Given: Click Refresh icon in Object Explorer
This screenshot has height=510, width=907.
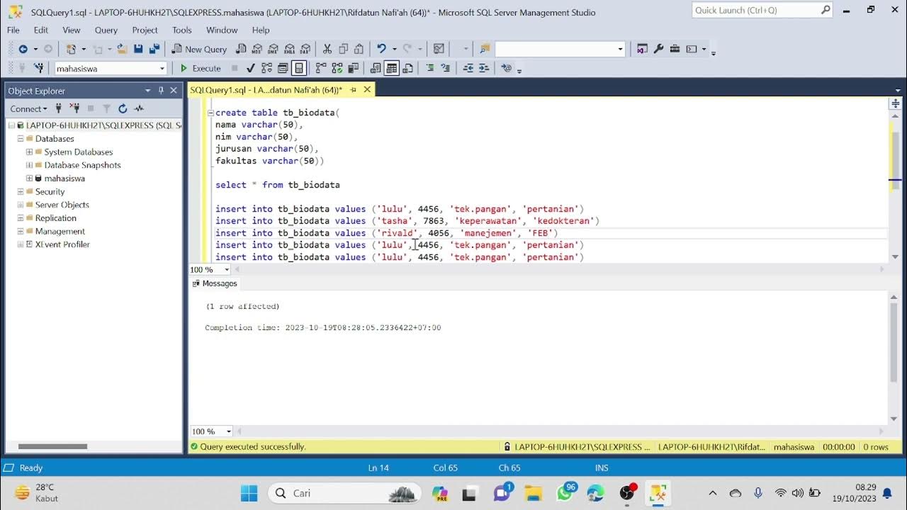Looking at the screenshot, I should click(x=123, y=108).
